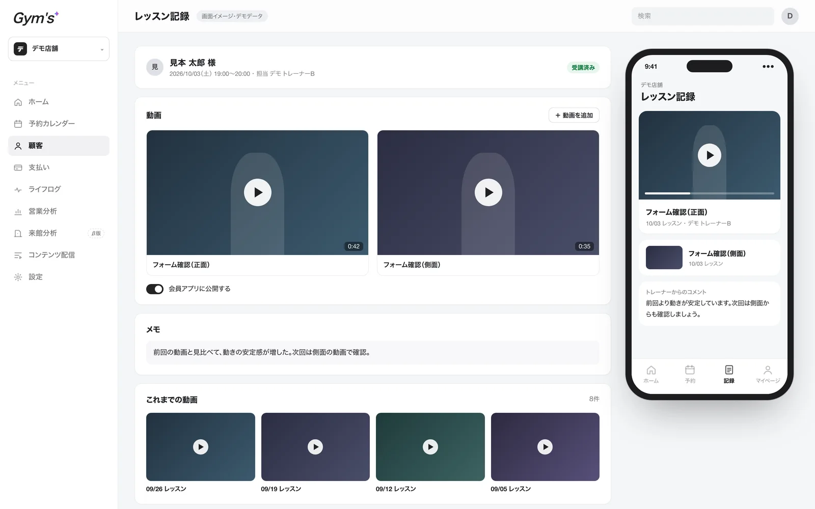The height and width of the screenshot is (509, 815).
Task: Open the D user avatar
Action: pos(790,16)
